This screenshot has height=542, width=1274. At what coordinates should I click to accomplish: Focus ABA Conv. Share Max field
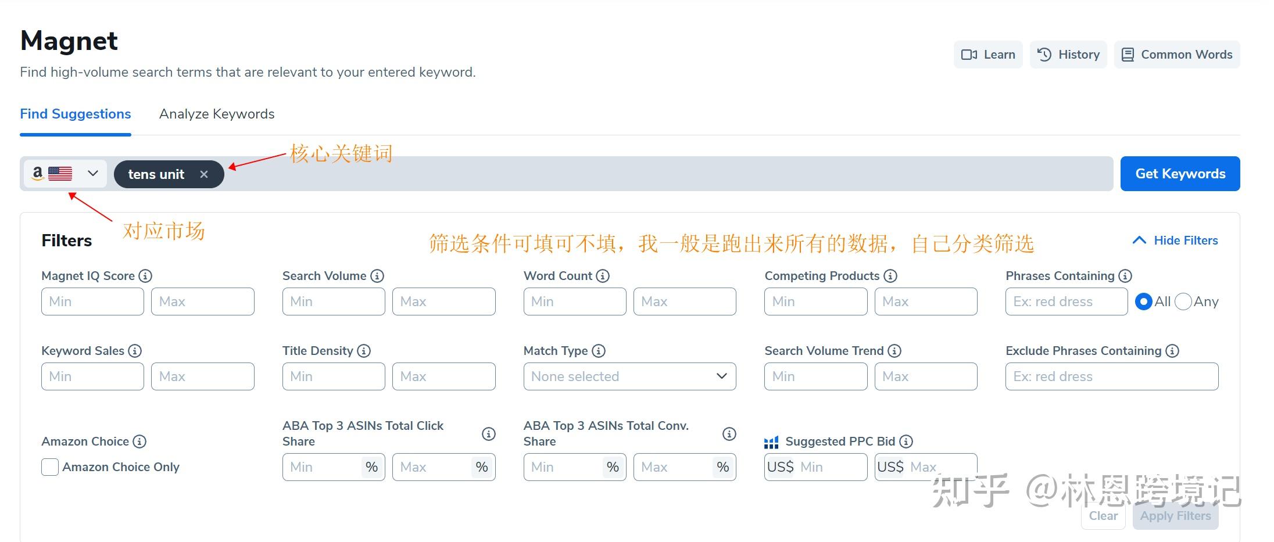tap(685, 467)
